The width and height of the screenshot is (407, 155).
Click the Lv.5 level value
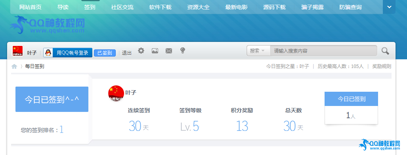click(x=190, y=127)
